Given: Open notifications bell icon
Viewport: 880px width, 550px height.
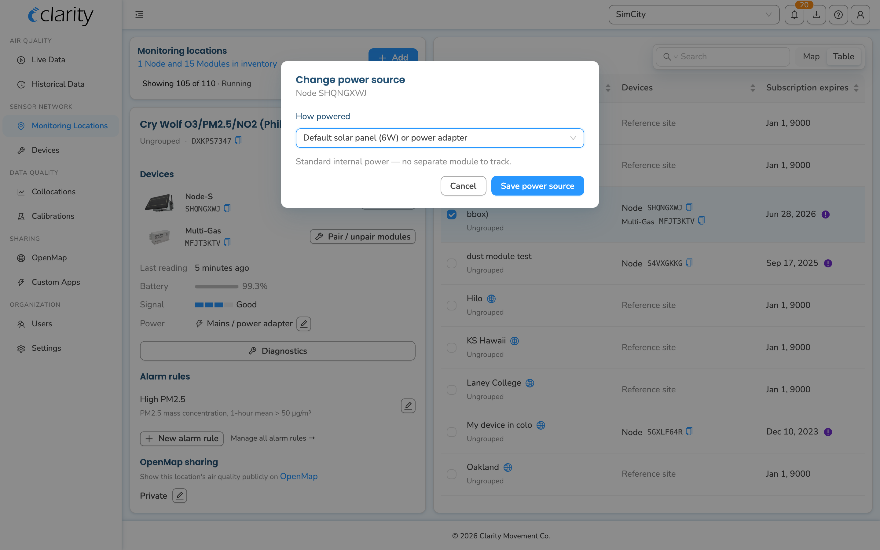Looking at the screenshot, I should pos(794,15).
